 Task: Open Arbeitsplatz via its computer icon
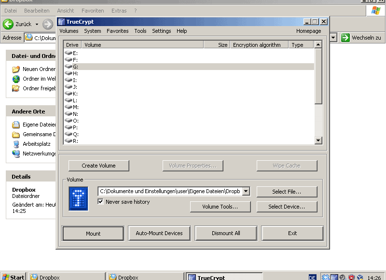coord(16,144)
